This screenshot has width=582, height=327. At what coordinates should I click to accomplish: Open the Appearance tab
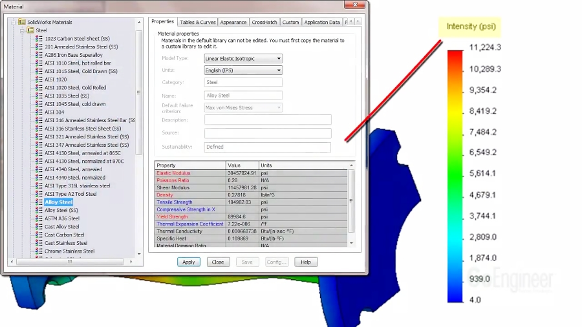[x=233, y=22]
